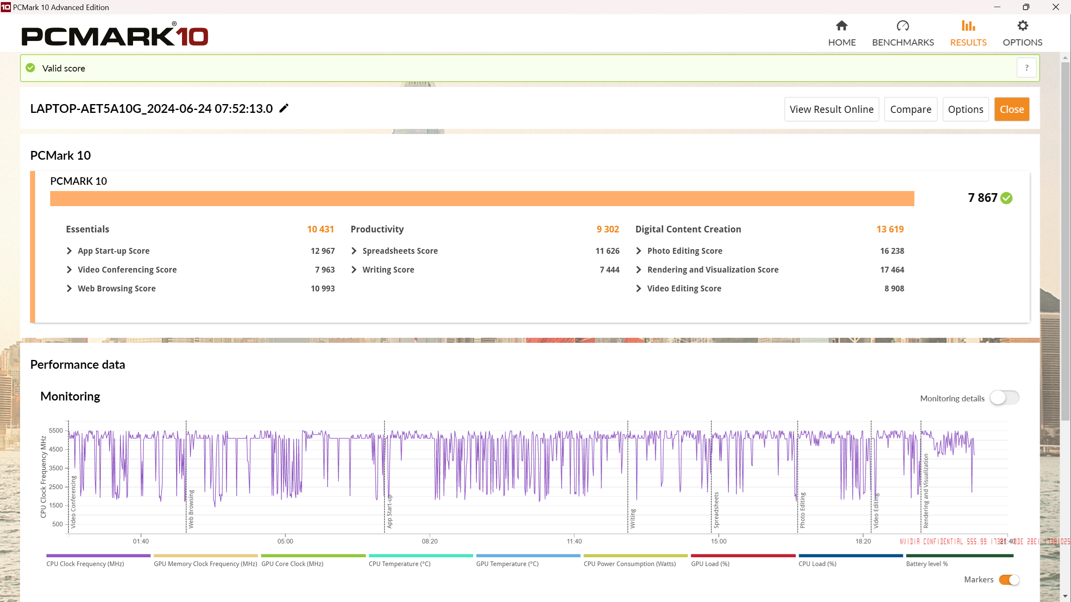Screen dimensions: 1071x602
Task: Click the orange PCMark 10 score bar
Action: pos(482,198)
